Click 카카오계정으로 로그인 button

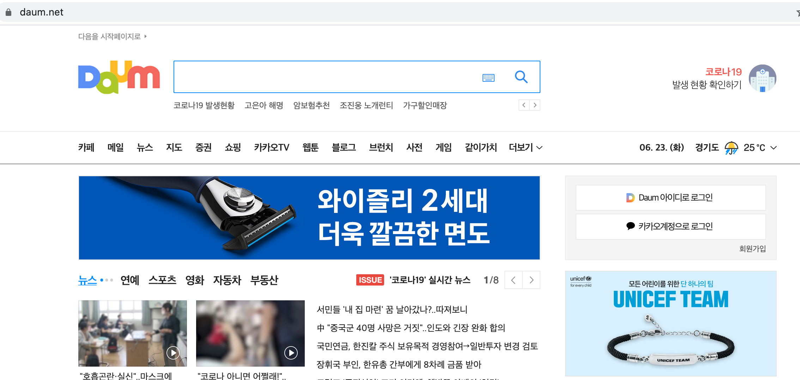tap(671, 226)
